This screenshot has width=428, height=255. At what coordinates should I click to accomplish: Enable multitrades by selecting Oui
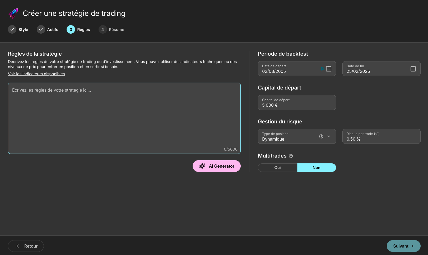(277, 168)
